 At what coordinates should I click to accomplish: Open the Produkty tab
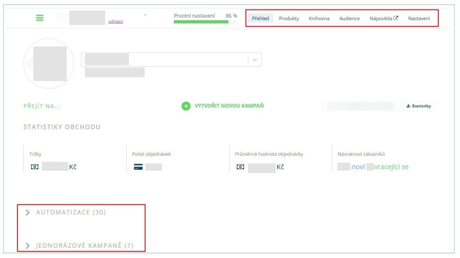[x=289, y=18]
